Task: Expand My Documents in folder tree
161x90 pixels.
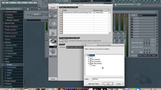Action: pos(89,61)
